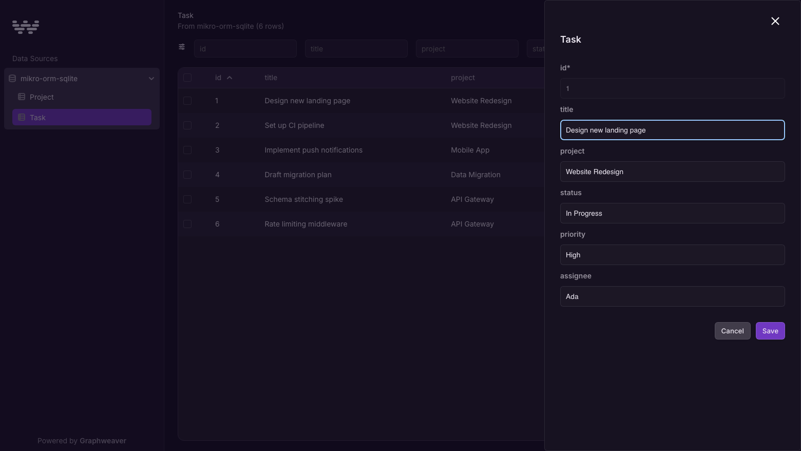The height and width of the screenshot is (451, 801).
Task: Click the title filter field
Action: pos(356,49)
